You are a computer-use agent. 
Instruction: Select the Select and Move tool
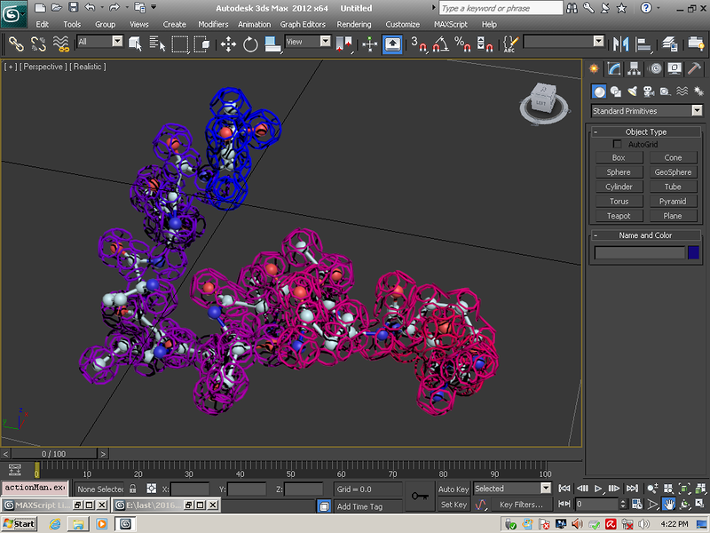coord(227,44)
